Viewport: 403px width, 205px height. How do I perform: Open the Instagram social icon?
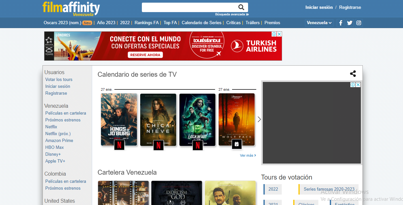click(x=359, y=23)
